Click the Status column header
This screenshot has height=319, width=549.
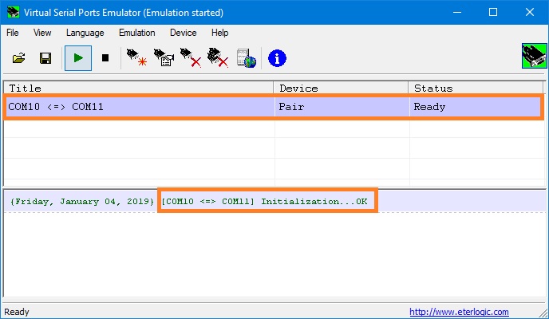(476, 88)
